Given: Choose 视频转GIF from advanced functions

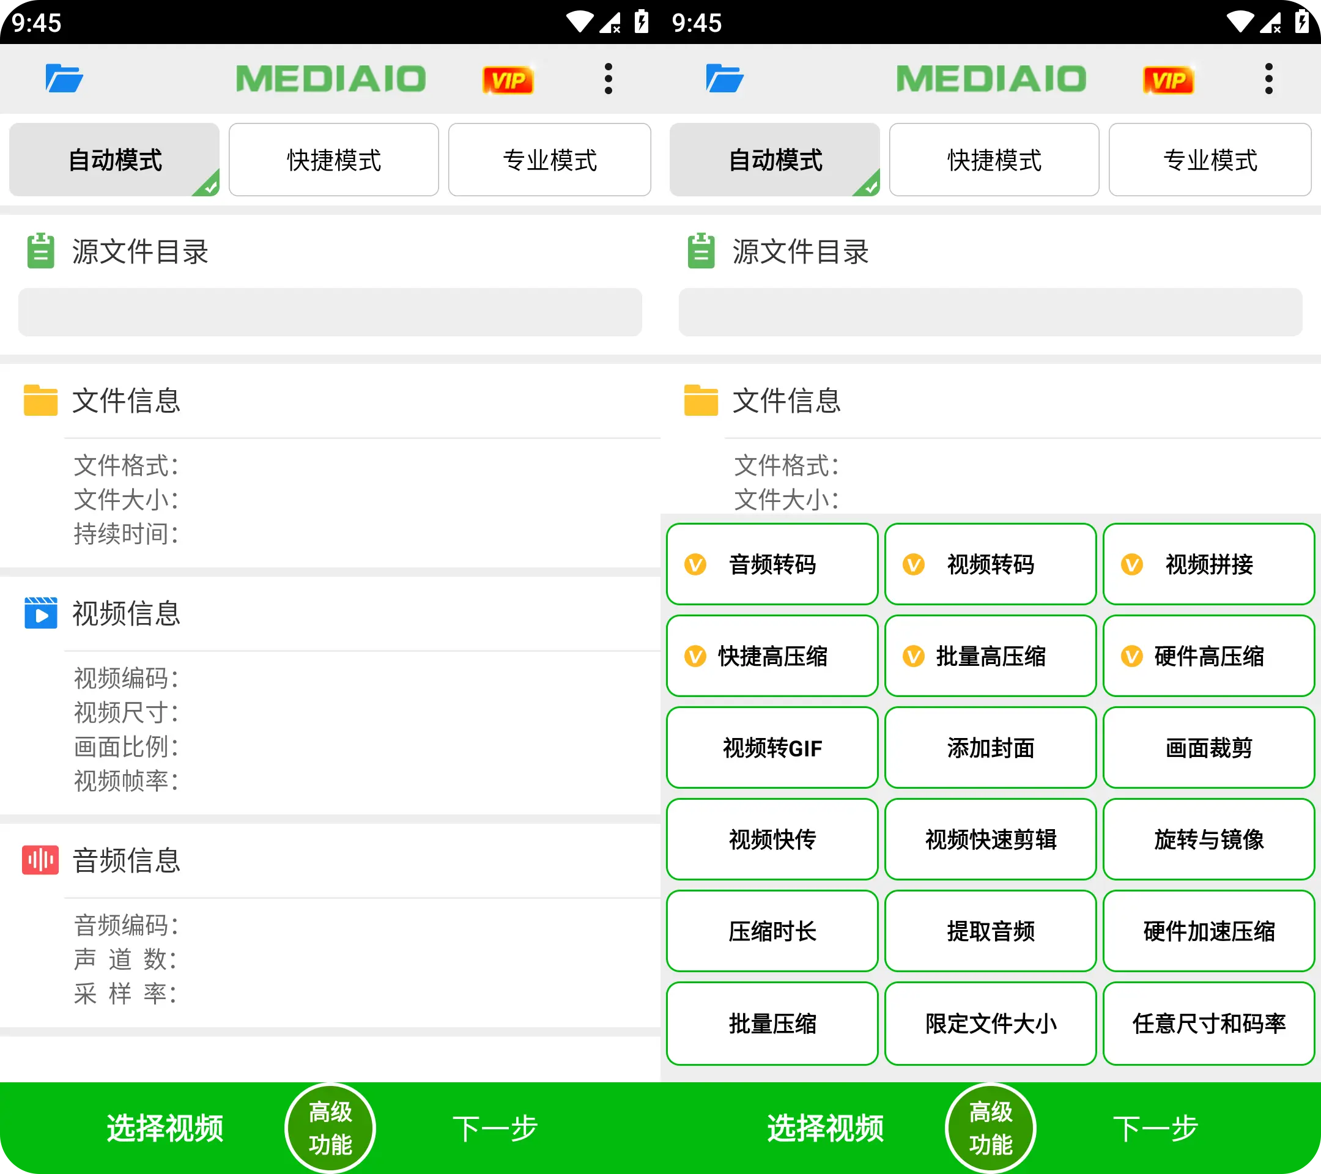Looking at the screenshot, I should pyautogui.click(x=772, y=748).
